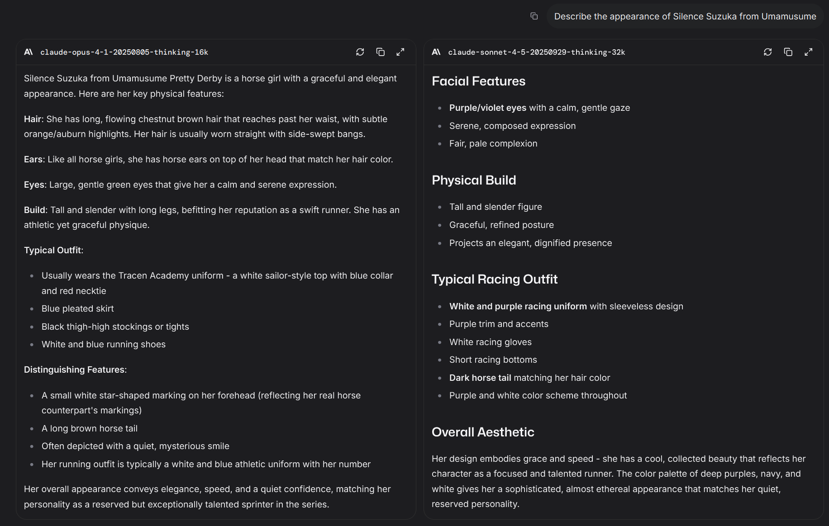Screen dimensions: 829x526
Task: Expand the claude-sonnet-4-5 response panel
Action: [809, 52]
